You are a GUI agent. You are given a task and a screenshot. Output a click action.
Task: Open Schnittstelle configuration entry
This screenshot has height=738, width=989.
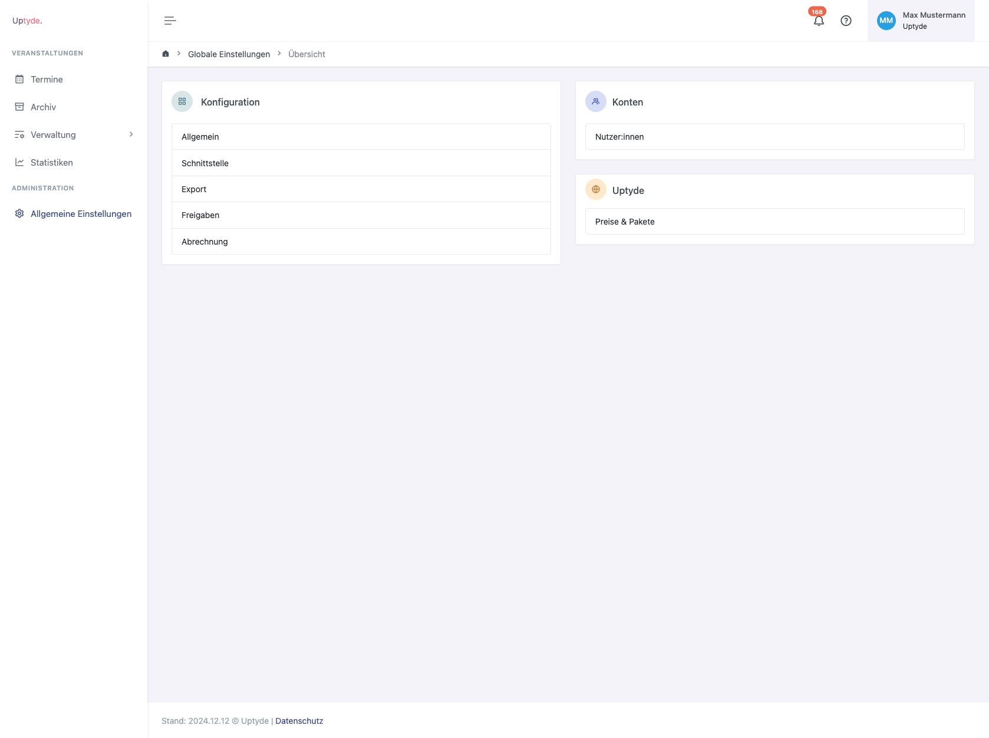click(x=361, y=163)
